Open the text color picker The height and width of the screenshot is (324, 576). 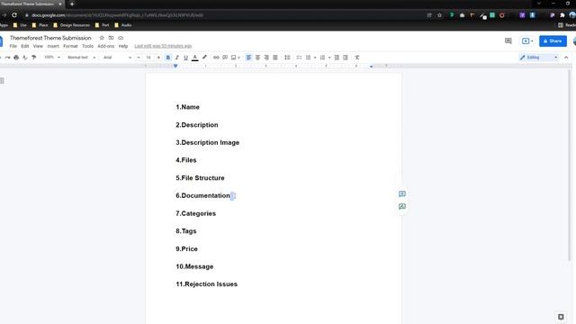coord(195,58)
